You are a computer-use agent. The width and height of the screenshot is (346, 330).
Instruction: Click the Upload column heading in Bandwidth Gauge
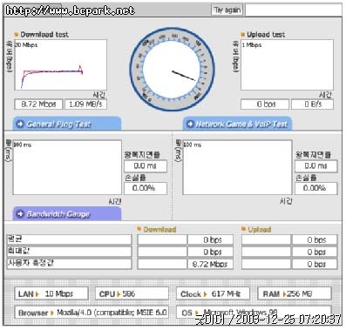coord(259,229)
